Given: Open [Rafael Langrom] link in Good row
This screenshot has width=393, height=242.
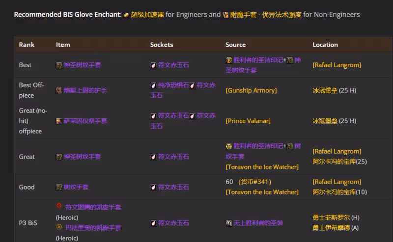Looking at the screenshot, I should (337, 182).
